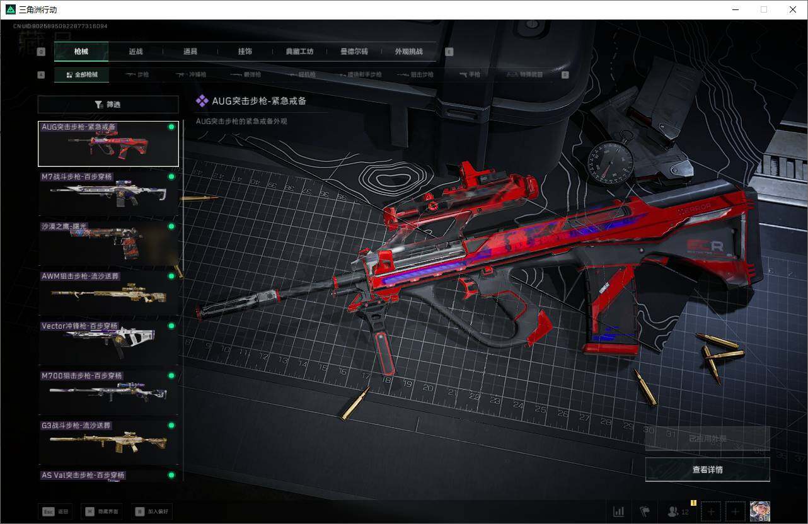This screenshot has height=524, width=808.
Task: Close the 三角洲行动 window
Action: click(793, 9)
